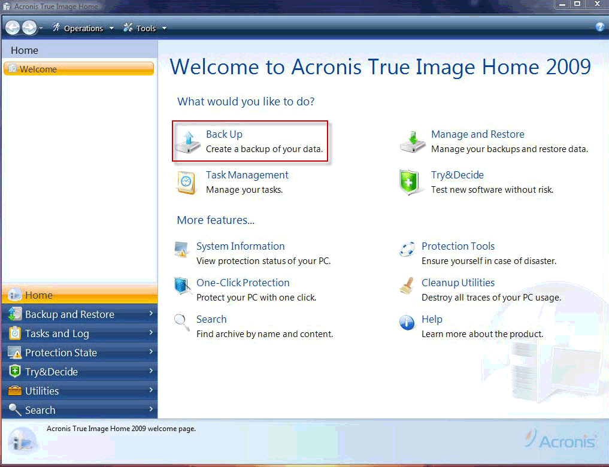
Task: Click the Cleanup Utilities brush icon
Action: coord(407,286)
